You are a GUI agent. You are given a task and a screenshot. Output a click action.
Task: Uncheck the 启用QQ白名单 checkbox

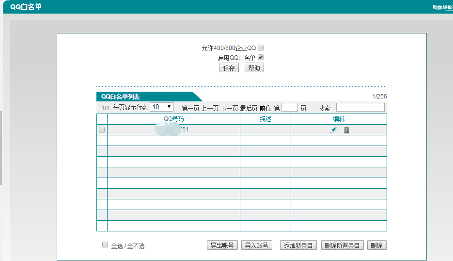click(261, 57)
